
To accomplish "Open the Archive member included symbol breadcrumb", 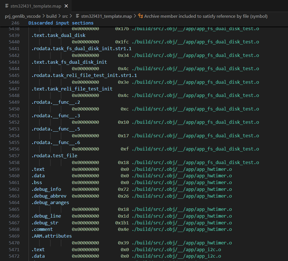I will [206, 16].
